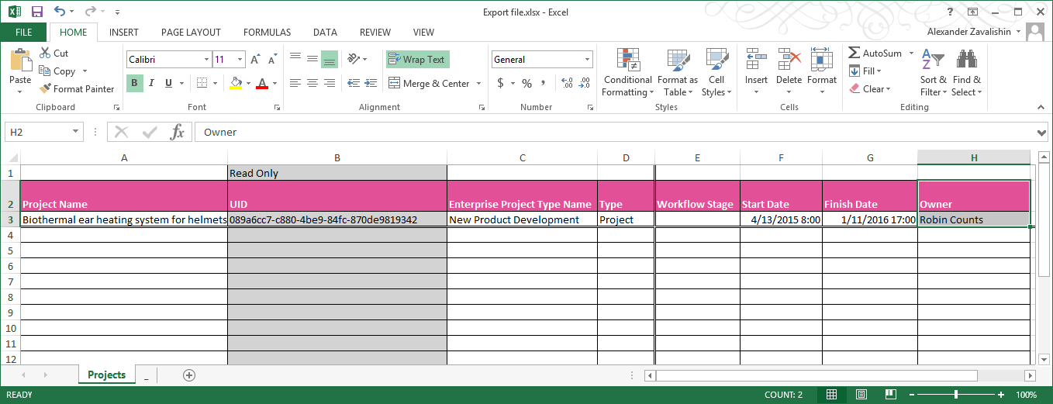Click the Find & Select binoculars icon

tap(966, 60)
